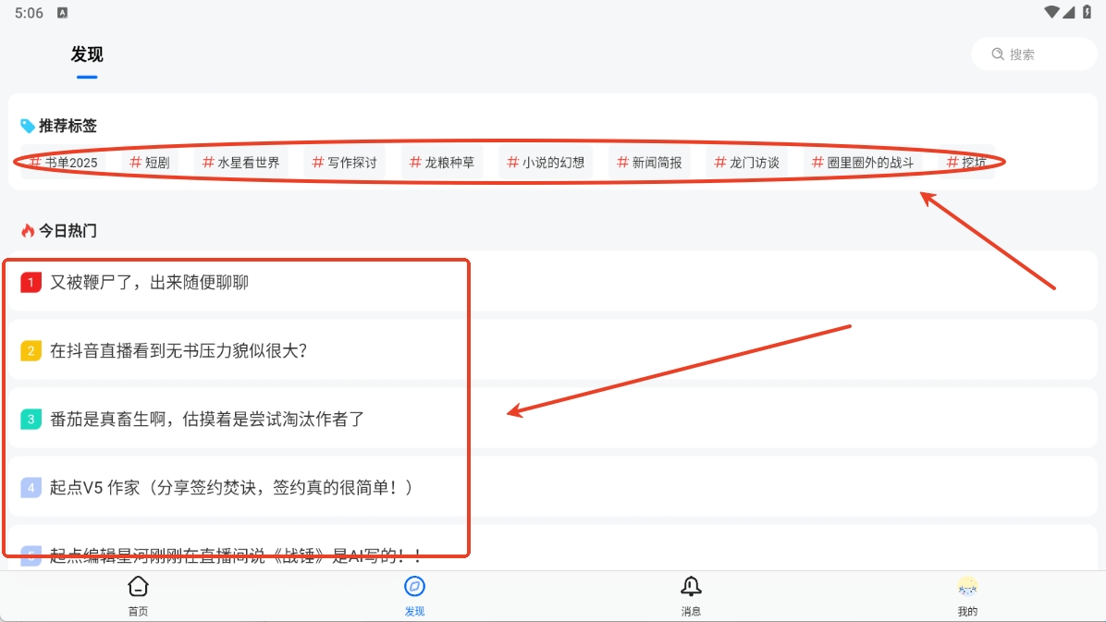This screenshot has width=1106, height=622.
Task: Open the 起点V5 作家 post
Action: click(231, 487)
